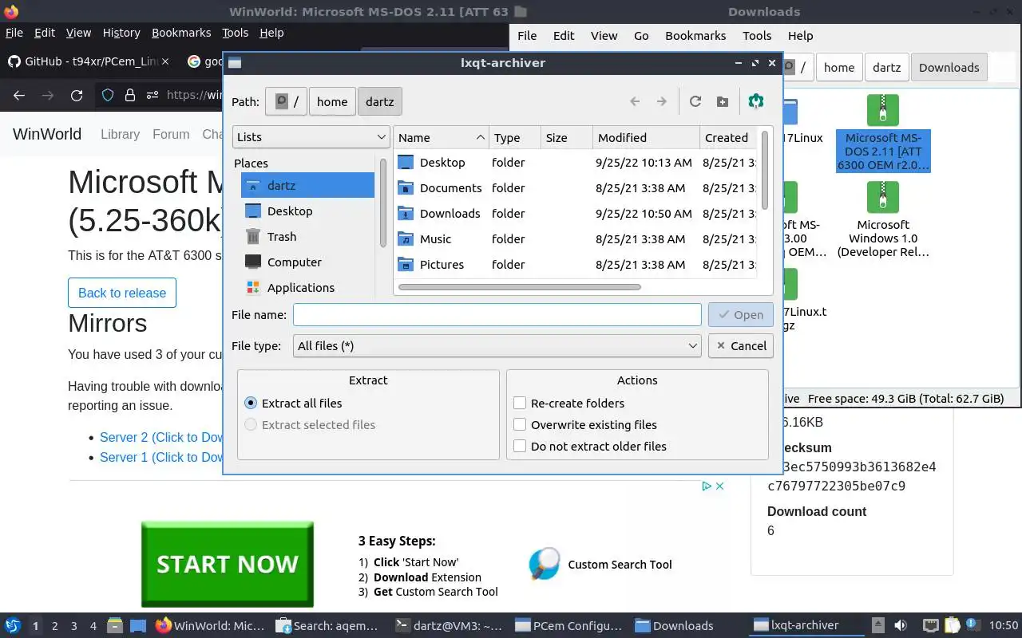Screen dimensions: 1022x638
Task: Click the show desktop icon in taskbar
Action: pos(137,625)
